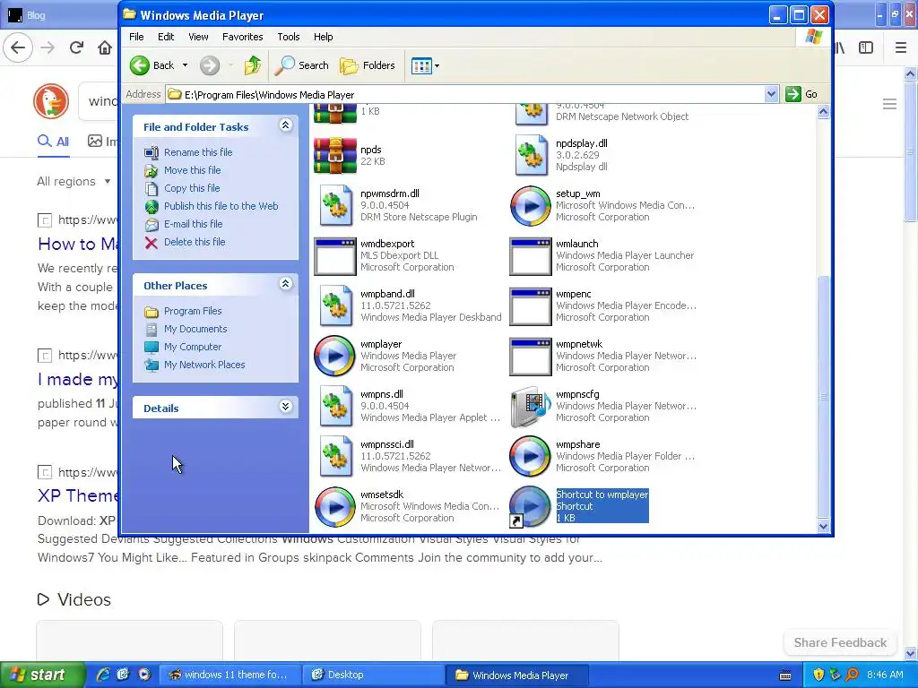Click the browser reload icon
Viewport: 918px width, 688px height.
coord(76,47)
